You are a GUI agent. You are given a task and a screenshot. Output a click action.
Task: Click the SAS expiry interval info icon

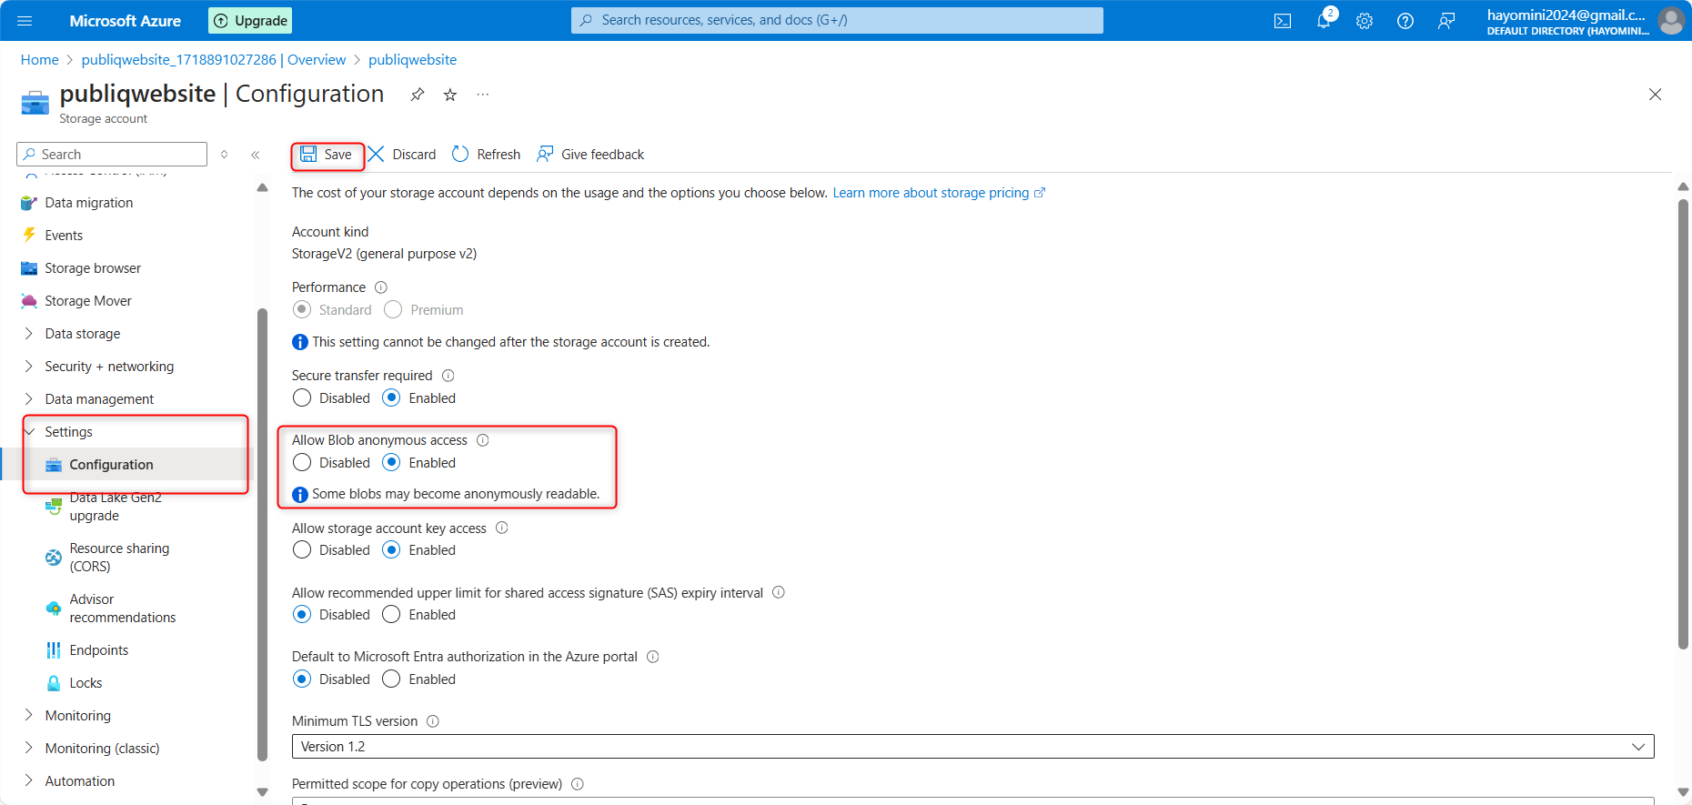click(x=779, y=593)
